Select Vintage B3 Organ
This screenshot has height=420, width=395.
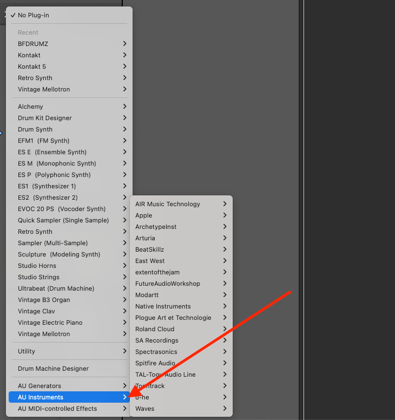coord(69,300)
